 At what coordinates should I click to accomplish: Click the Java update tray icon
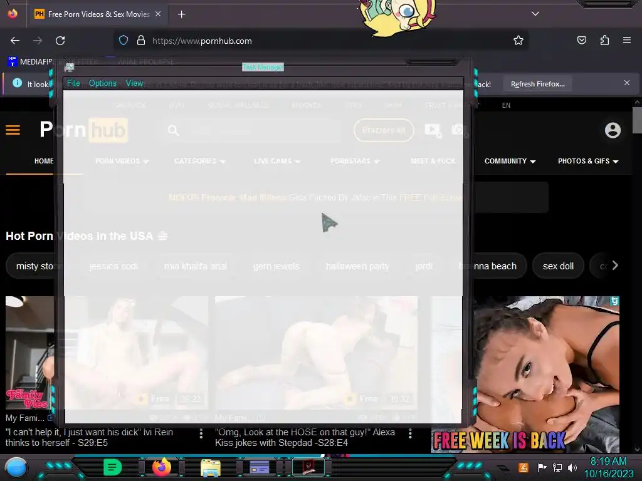point(523,467)
